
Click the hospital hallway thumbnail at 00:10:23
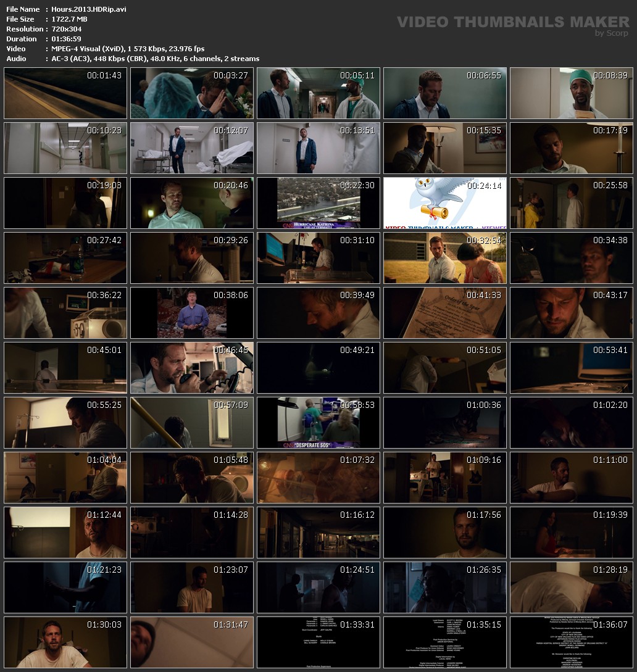coord(65,148)
